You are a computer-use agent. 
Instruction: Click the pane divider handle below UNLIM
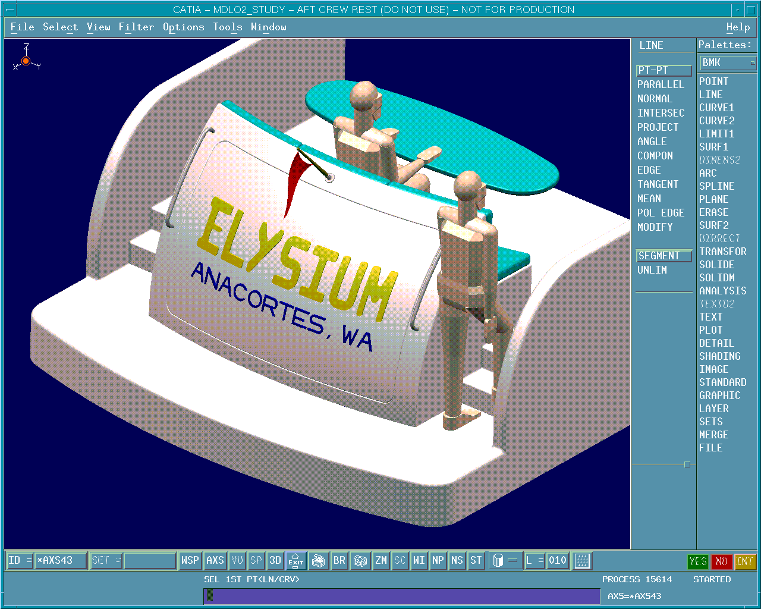click(687, 464)
